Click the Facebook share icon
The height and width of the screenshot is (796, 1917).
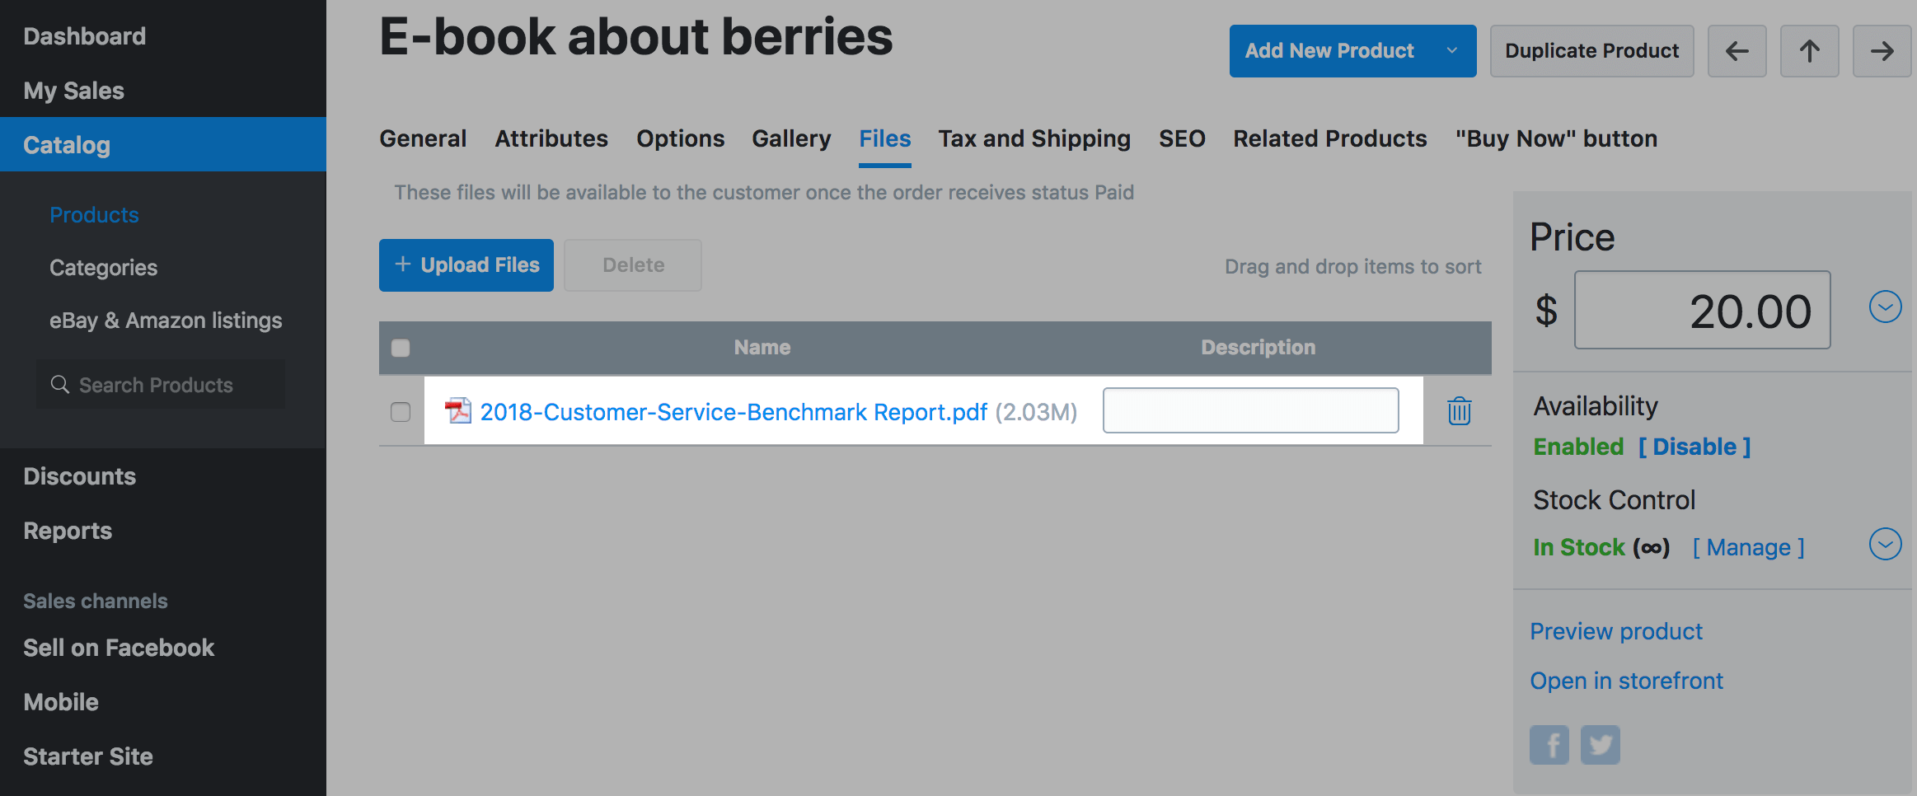[1549, 745]
